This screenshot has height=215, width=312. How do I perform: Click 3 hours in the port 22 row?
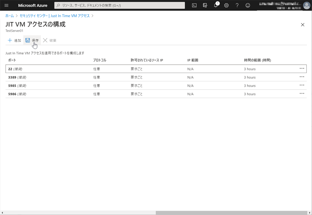point(250,69)
